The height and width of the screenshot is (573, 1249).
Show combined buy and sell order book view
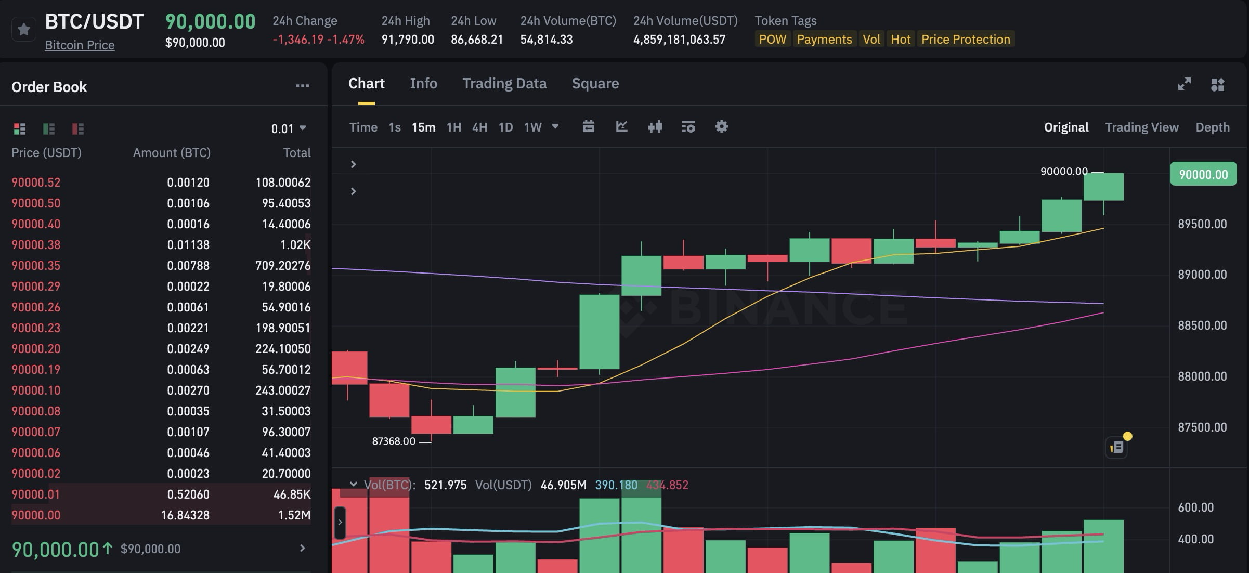click(20, 128)
